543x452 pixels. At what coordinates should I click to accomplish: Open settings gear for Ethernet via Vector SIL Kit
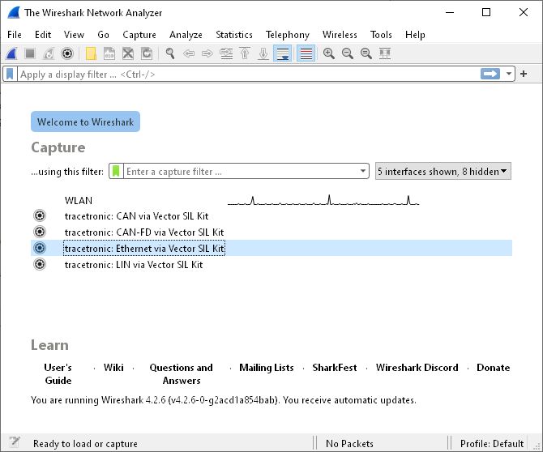click(x=40, y=248)
